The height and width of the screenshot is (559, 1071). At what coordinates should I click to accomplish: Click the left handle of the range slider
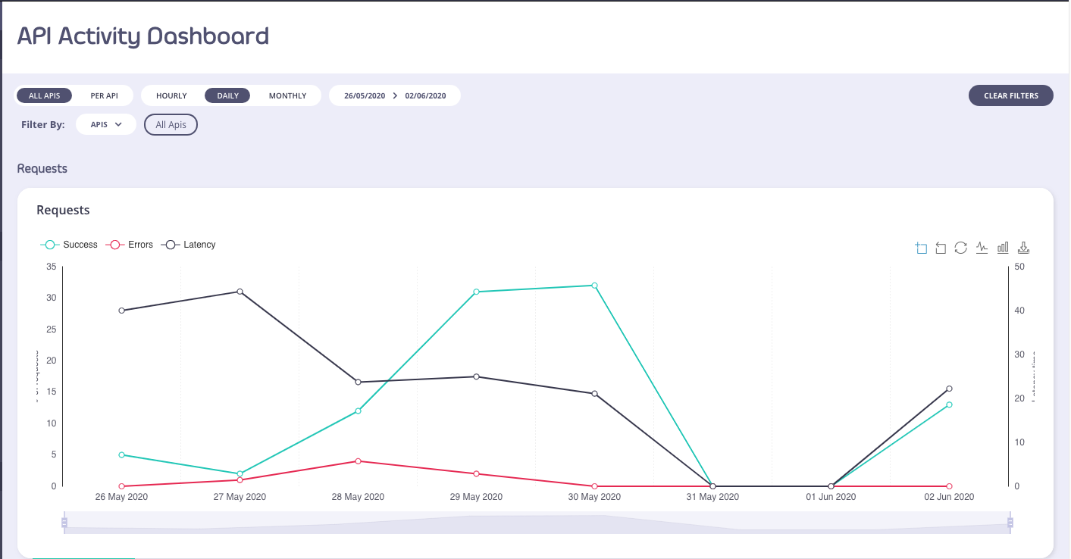point(64,523)
